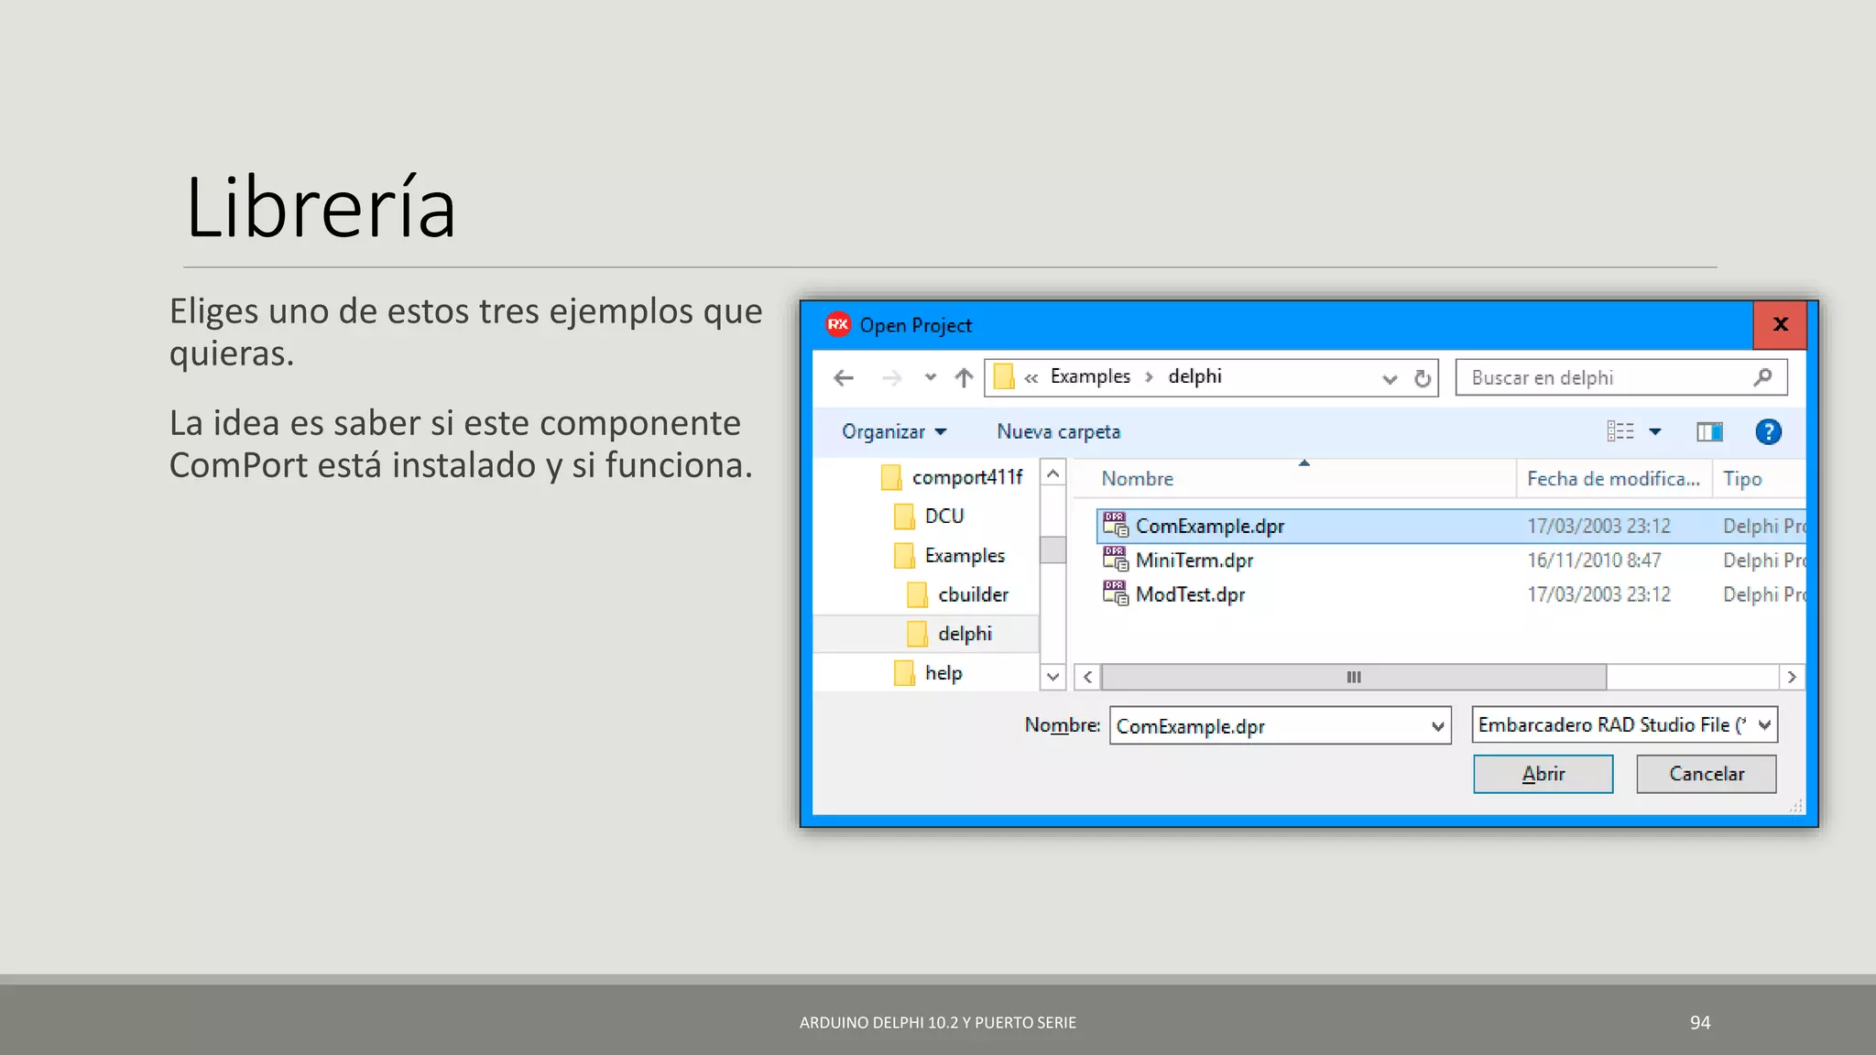This screenshot has height=1055, width=1876.
Task: Click the Abrir button
Action: point(1543,774)
